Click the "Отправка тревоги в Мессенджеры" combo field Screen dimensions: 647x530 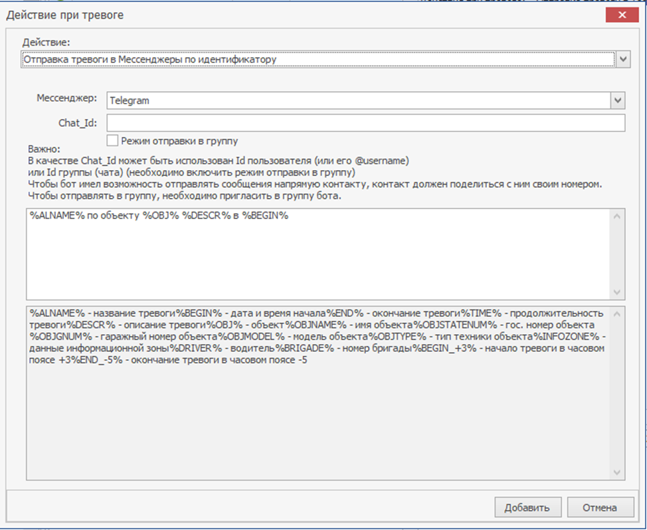point(316,60)
